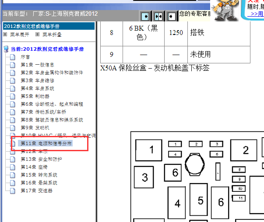Open 第17章 变速器
The image size is (264, 222).
[36, 191]
